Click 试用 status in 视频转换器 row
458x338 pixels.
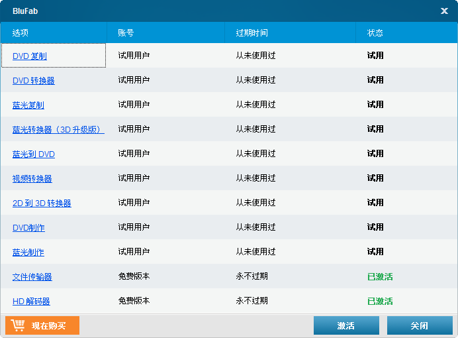(375, 178)
